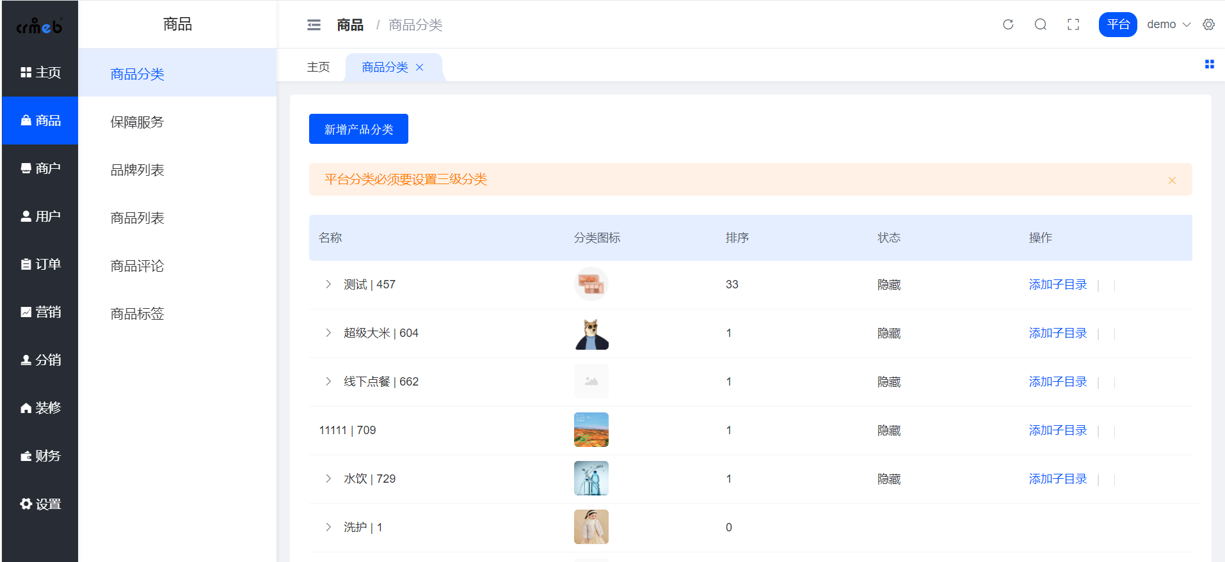Click 添加子目录 for 线下点餐 row

click(1057, 382)
